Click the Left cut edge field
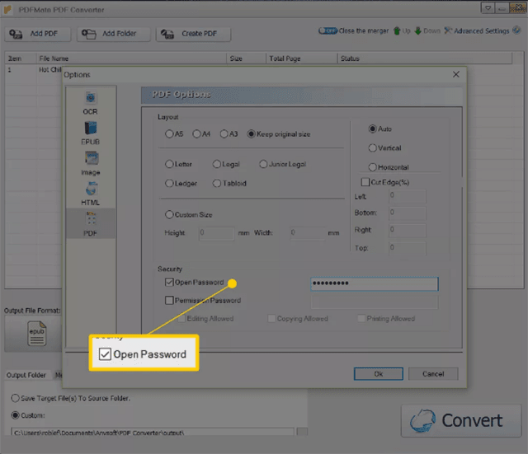This screenshot has width=528, height=454. click(x=407, y=196)
